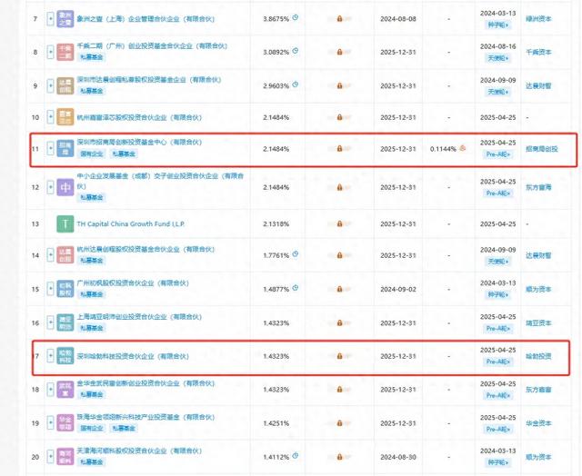The width and height of the screenshot is (582, 476).
Task: View share history icon beside 1.4877%
Action: 295,287
